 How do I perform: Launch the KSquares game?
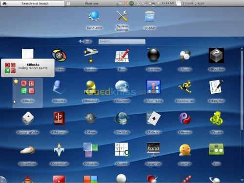[91, 154]
